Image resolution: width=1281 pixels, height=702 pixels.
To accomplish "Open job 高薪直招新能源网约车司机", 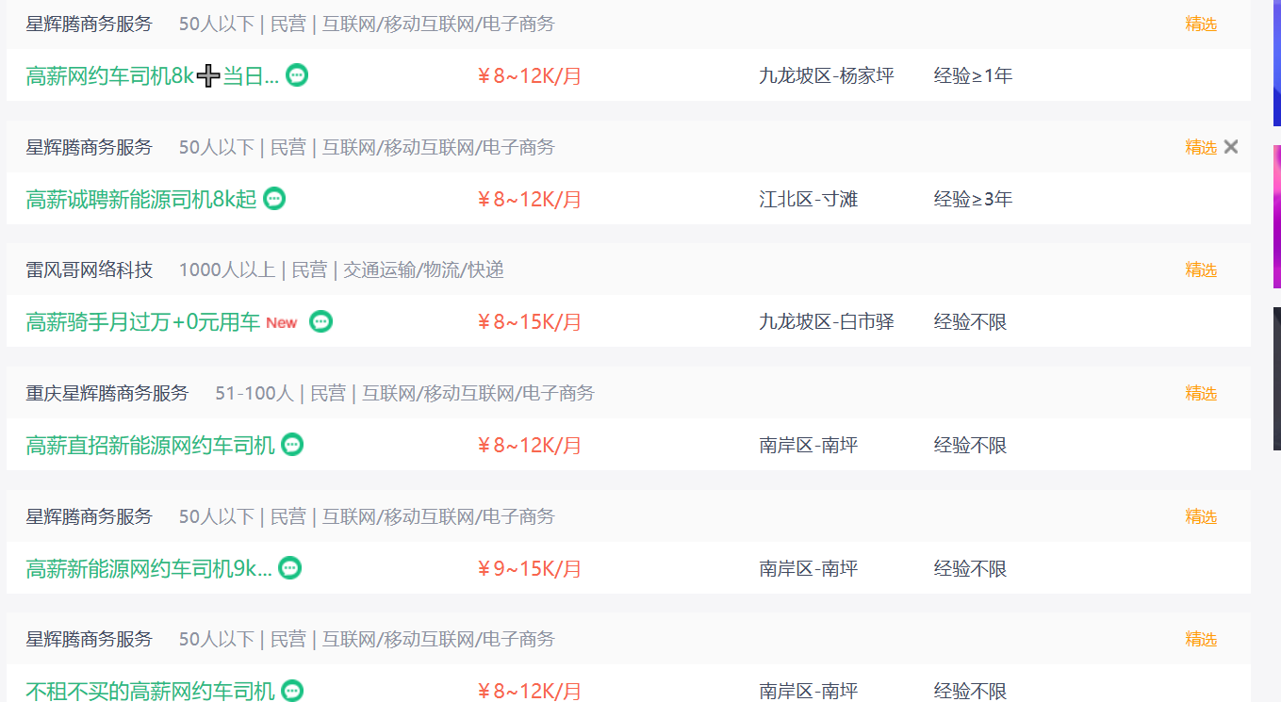I will [151, 446].
